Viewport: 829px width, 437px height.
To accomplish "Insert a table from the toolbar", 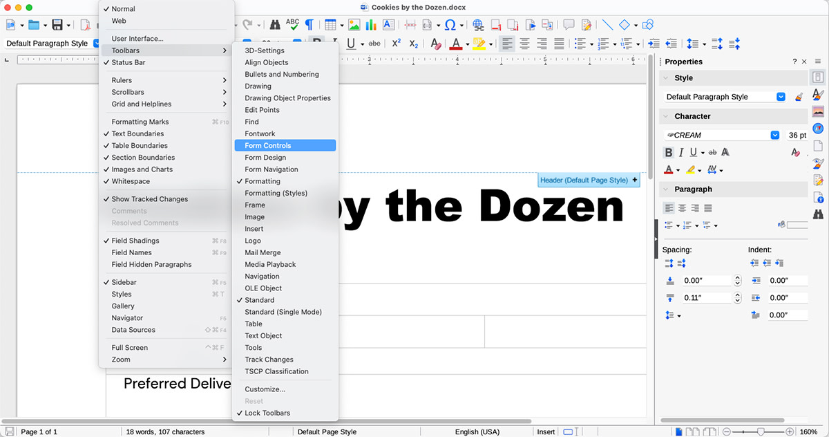I will [x=330, y=24].
